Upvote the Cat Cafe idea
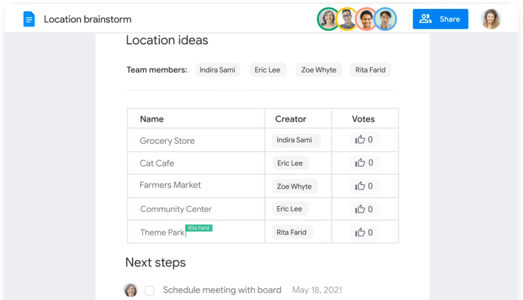The height and width of the screenshot is (300, 523). pyautogui.click(x=364, y=163)
